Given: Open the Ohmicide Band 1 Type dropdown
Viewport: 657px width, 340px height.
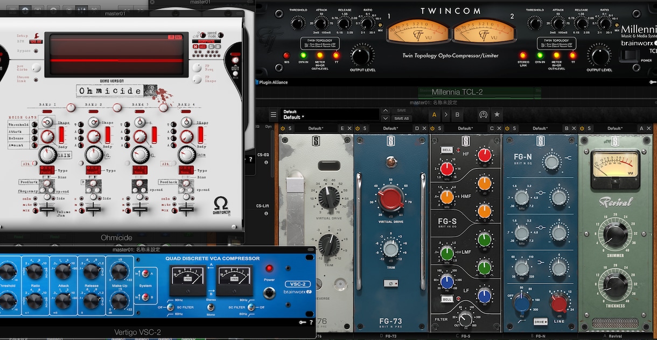Looking at the screenshot, I should [x=47, y=171].
